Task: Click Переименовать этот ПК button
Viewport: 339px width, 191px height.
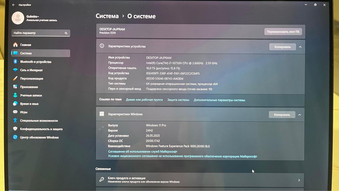Action: [283, 32]
